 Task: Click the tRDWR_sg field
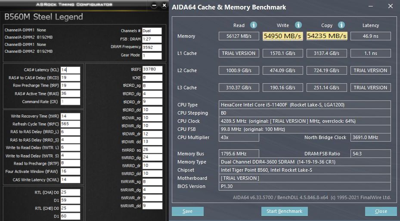point(152,118)
